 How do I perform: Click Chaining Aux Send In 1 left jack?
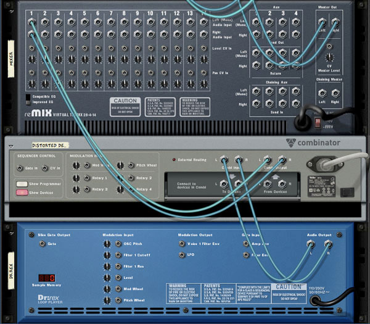pos(257,91)
